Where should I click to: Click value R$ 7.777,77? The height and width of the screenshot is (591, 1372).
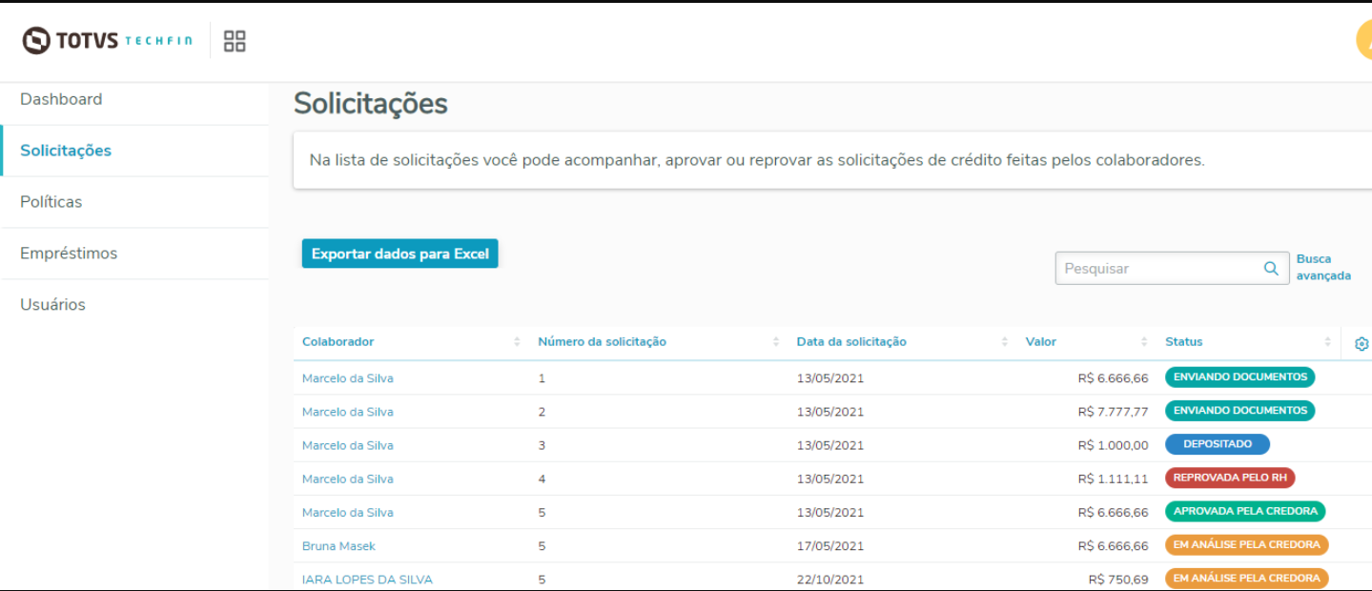point(1113,412)
